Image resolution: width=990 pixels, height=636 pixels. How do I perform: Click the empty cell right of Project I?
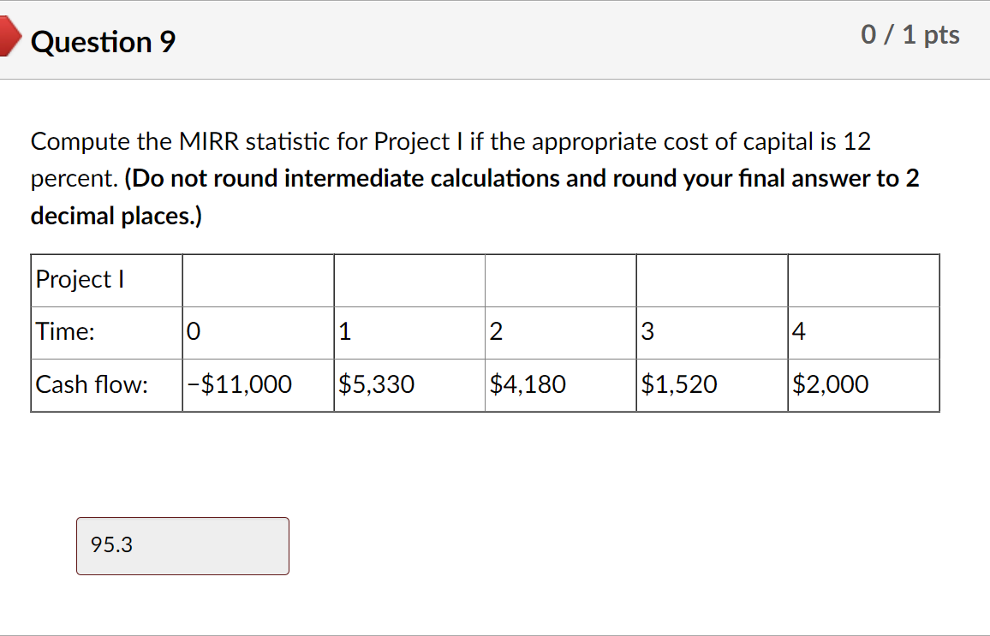click(x=257, y=280)
